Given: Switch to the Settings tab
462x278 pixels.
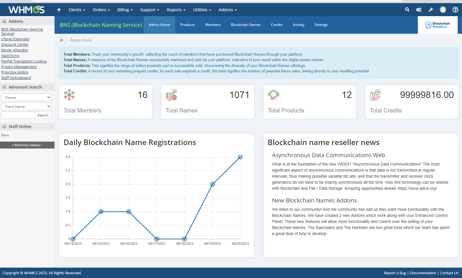Looking at the screenshot, I should [x=321, y=25].
